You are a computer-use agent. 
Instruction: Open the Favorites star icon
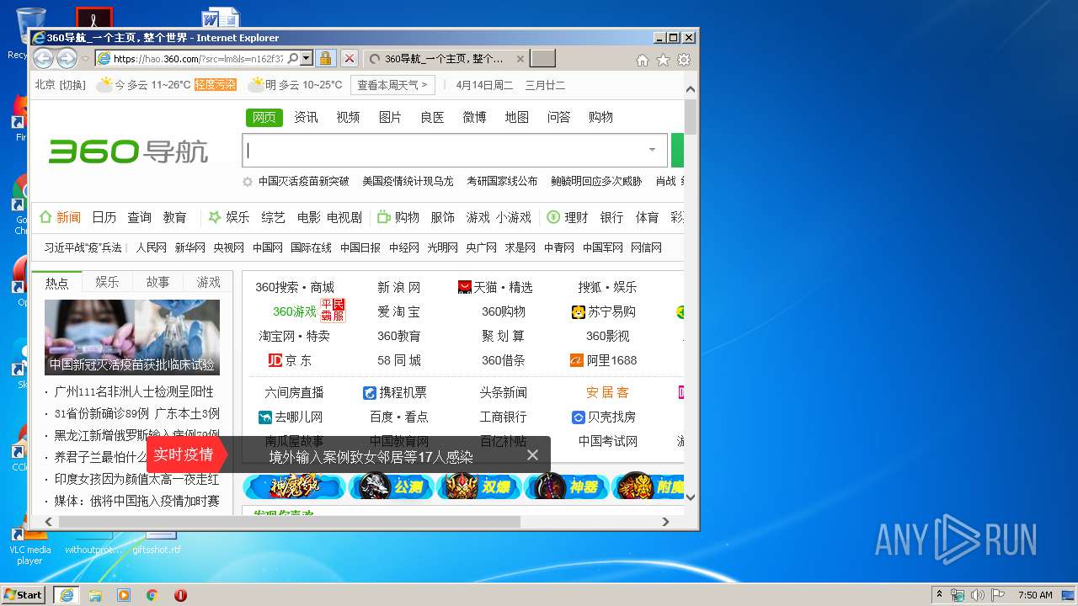coord(663,60)
